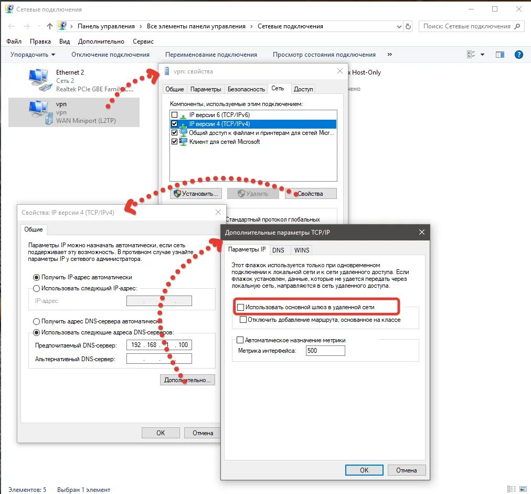Viewport: 531px width, 494px height.
Task: Open the Вид menu
Action: (x=65, y=41)
